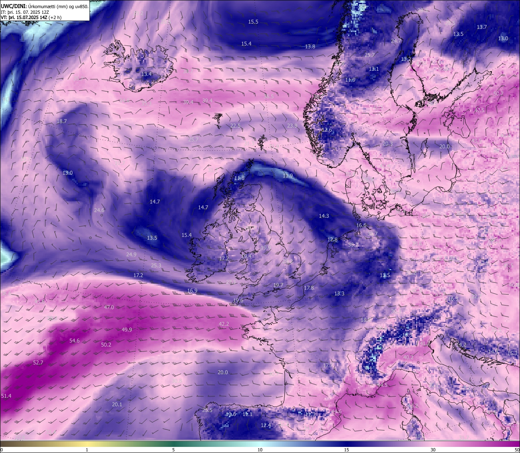Click the 12.4 value label
Screen dimensions: 520x453
(266, 425)
